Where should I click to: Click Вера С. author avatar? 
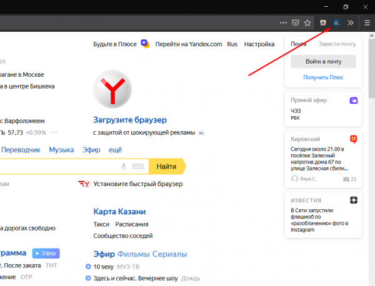(294, 179)
